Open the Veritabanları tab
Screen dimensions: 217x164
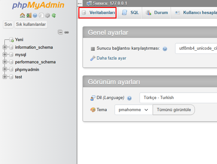(x=97, y=13)
